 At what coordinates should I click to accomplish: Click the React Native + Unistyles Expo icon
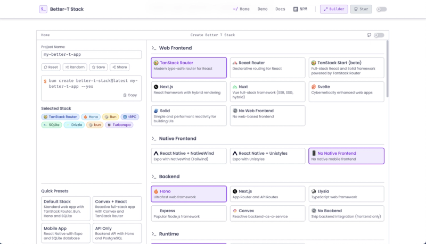pyautogui.click(x=235, y=153)
